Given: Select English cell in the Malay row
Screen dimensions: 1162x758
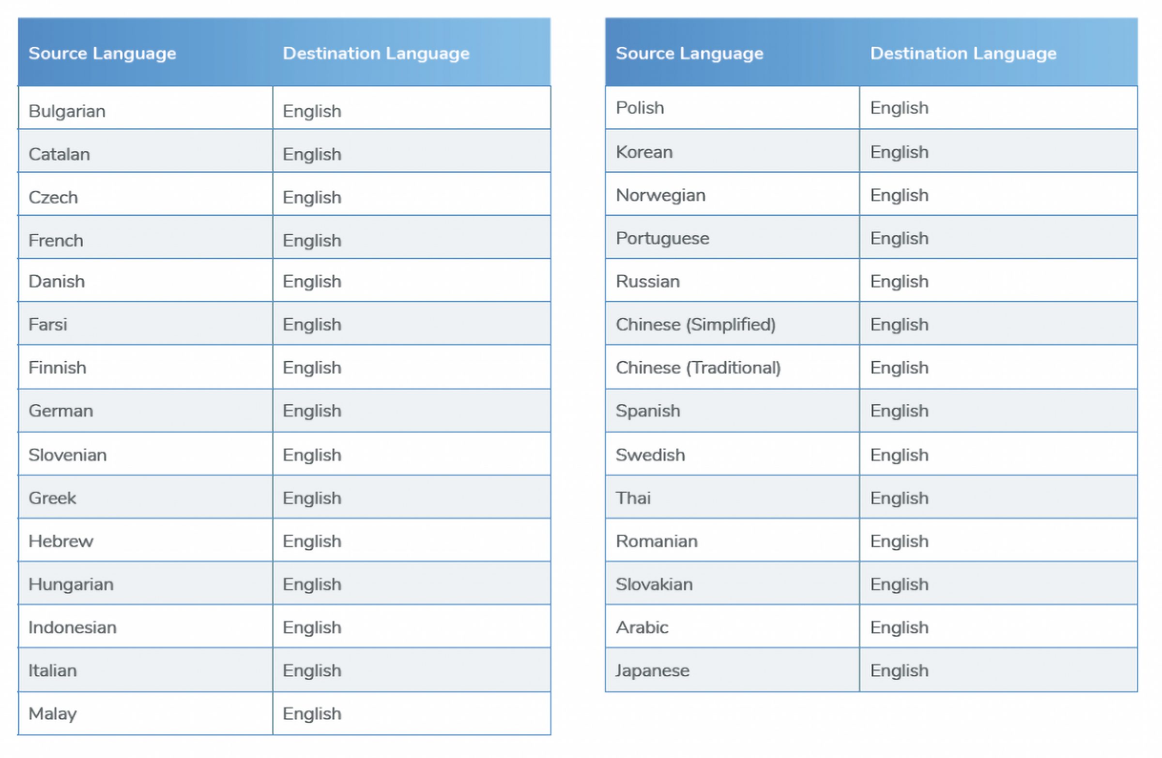Looking at the screenshot, I should coord(412,713).
